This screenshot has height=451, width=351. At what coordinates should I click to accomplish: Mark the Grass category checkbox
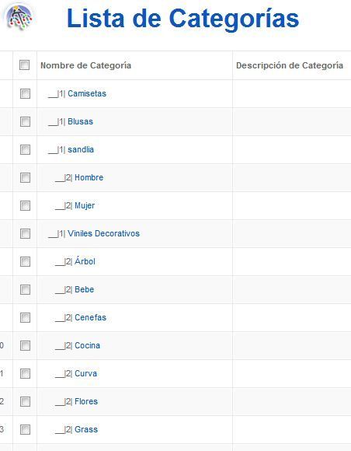coord(25,429)
